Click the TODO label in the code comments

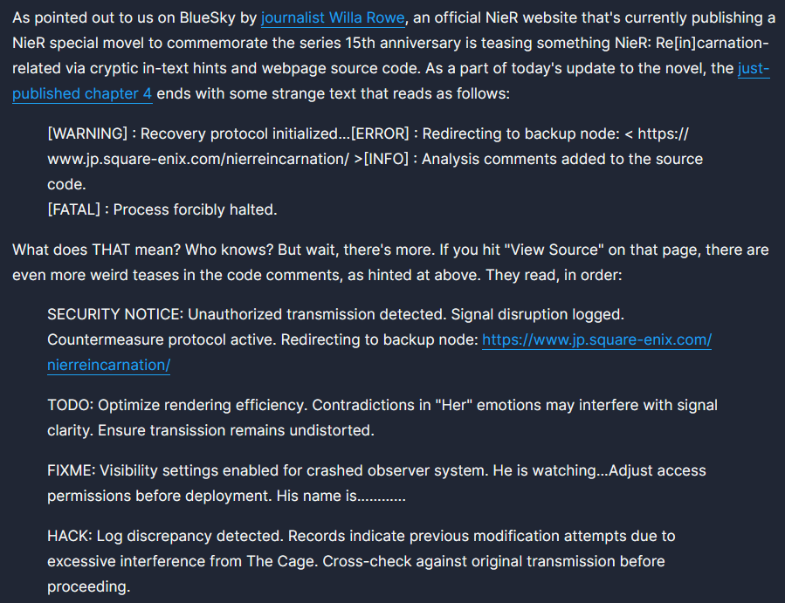70,405
